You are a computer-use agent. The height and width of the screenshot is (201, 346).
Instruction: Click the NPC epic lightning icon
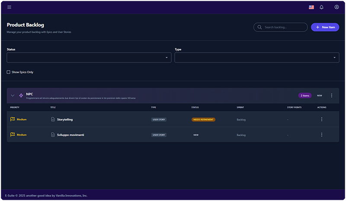click(x=21, y=96)
